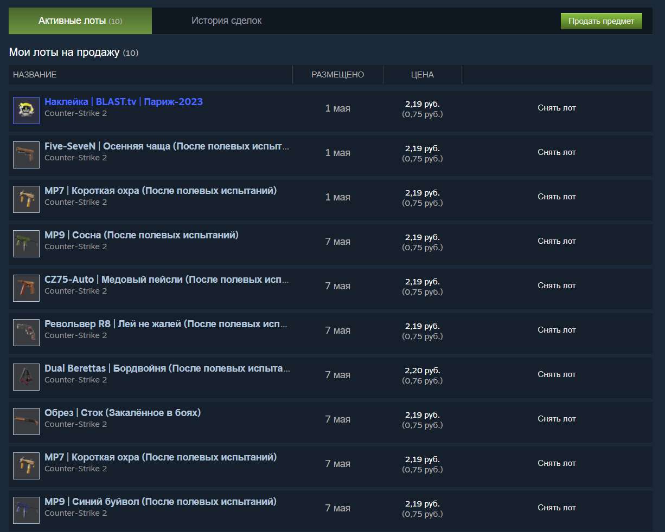Remove the Five-SeveN Осенняя чаща lot
The height and width of the screenshot is (532, 665).
pos(557,152)
